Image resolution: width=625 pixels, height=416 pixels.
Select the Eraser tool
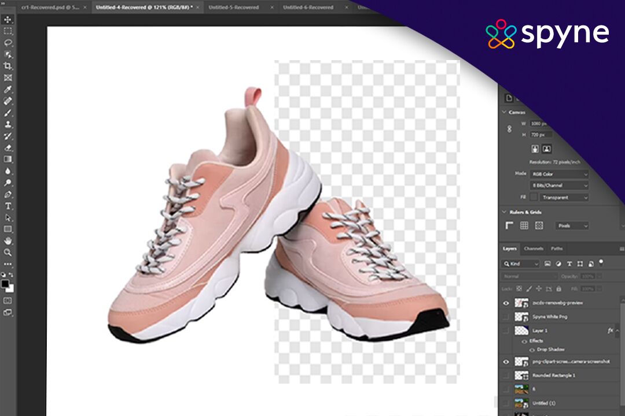click(x=8, y=148)
